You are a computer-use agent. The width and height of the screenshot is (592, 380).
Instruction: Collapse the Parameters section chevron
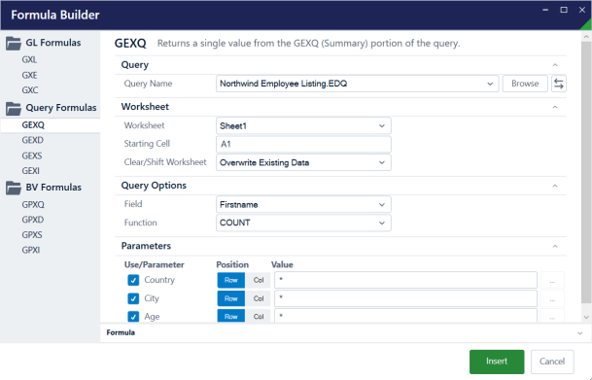555,247
